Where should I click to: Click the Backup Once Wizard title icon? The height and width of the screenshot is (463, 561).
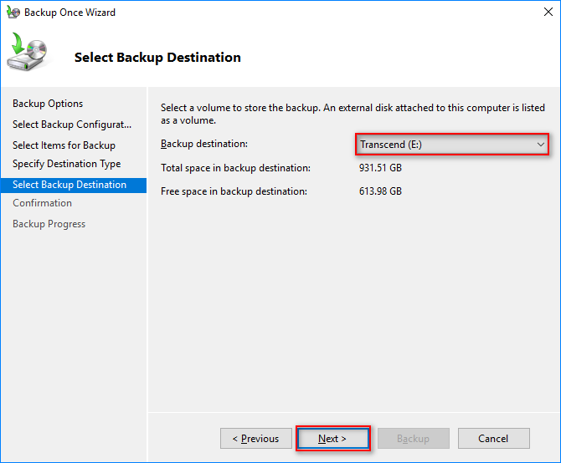point(13,13)
